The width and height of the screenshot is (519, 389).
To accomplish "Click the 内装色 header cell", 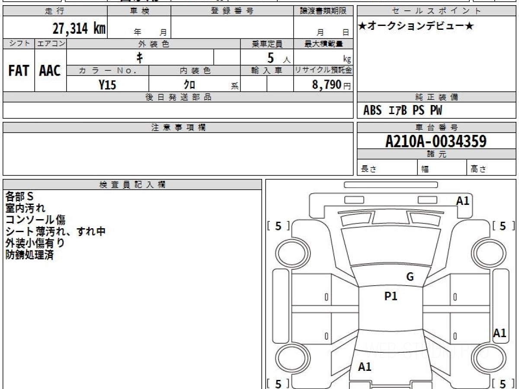I will click(195, 71).
